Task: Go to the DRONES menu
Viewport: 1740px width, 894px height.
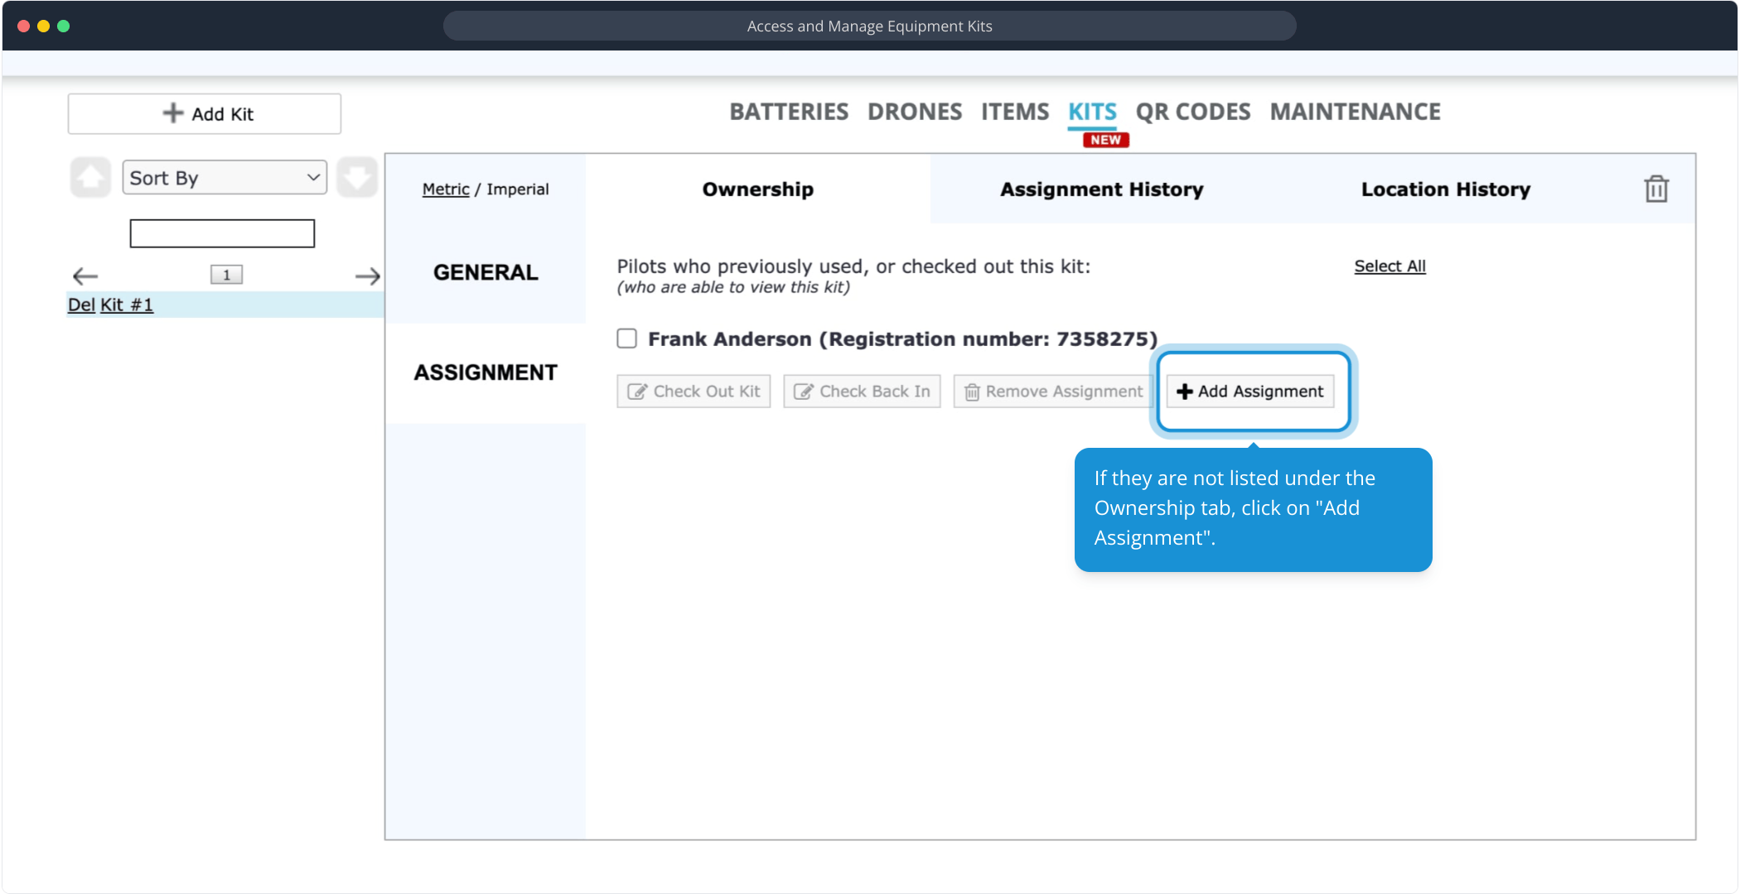Action: point(914,112)
